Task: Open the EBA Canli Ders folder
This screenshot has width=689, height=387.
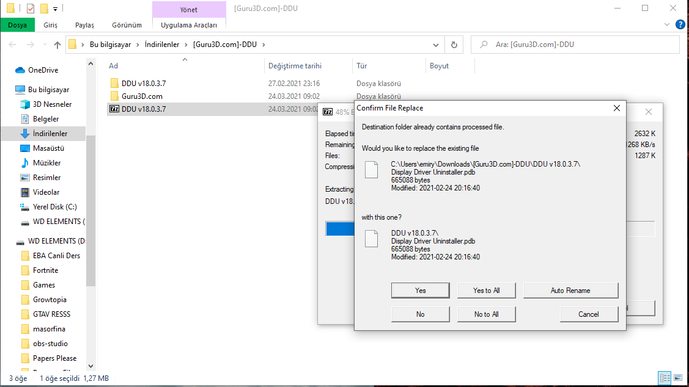Action: pos(56,256)
